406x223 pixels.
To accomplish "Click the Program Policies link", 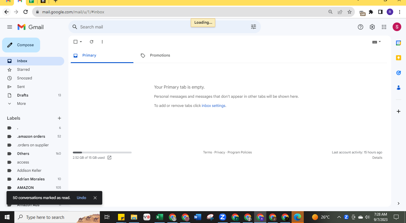I will click(240, 152).
